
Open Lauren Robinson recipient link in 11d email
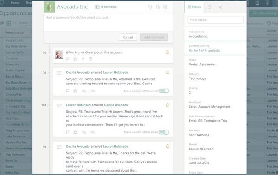115,146
